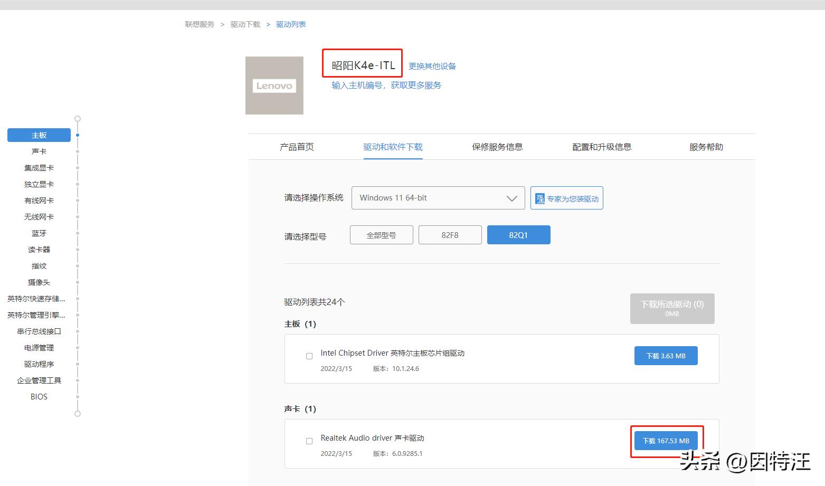Select BIOS in the sidebar navigation
The height and width of the screenshot is (486, 825).
(39, 396)
